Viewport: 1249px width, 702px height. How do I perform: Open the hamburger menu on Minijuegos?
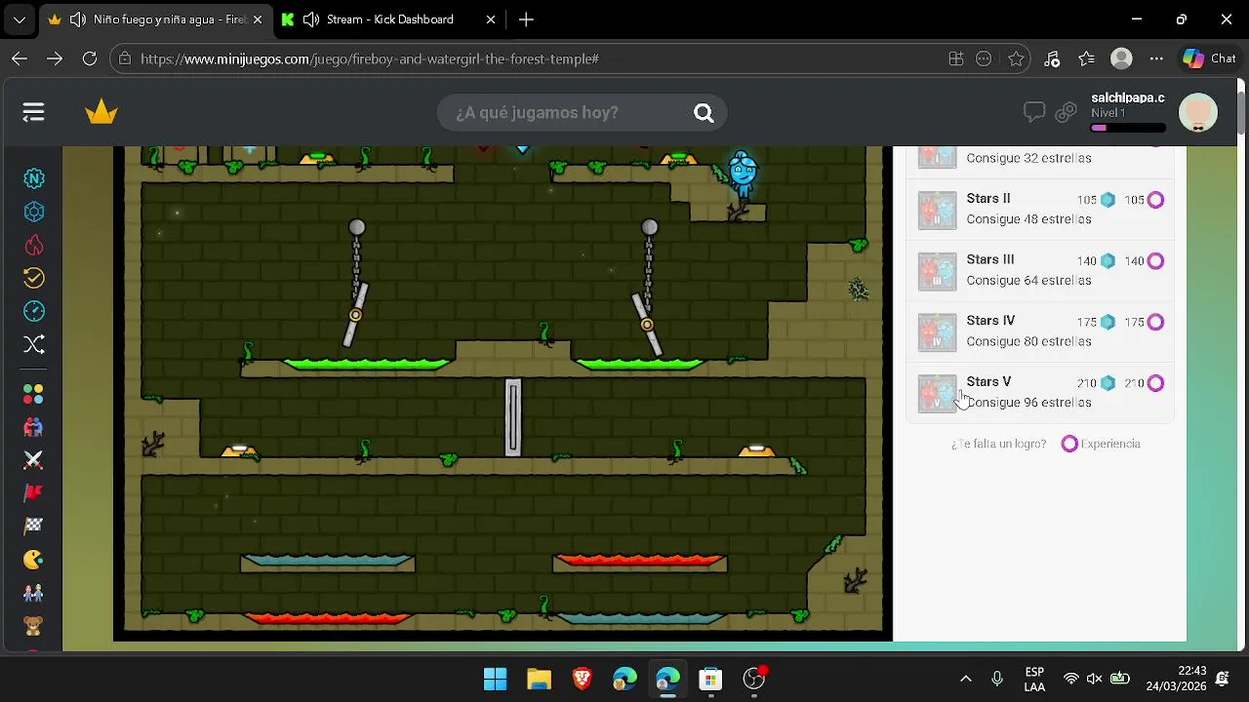33,113
